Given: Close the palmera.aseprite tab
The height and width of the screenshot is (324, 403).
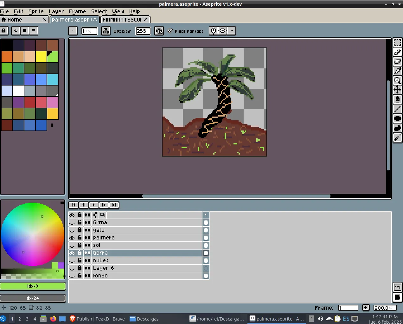Looking at the screenshot, I should click(95, 20).
